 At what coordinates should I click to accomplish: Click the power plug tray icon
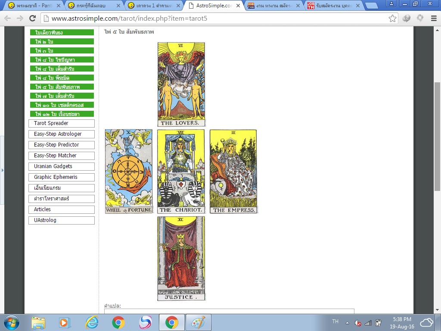378,323
